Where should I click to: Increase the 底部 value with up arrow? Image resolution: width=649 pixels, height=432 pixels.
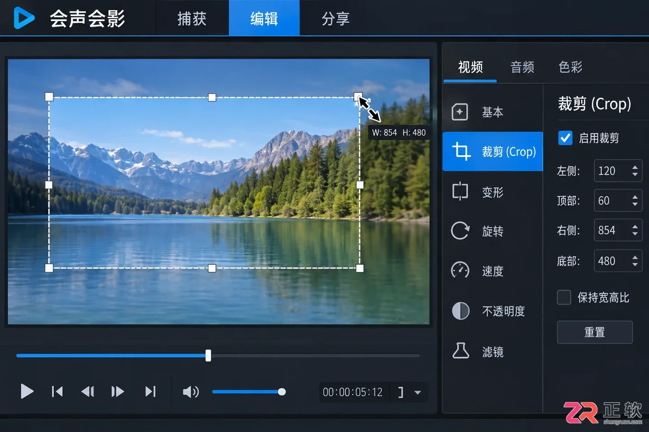(x=635, y=257)
